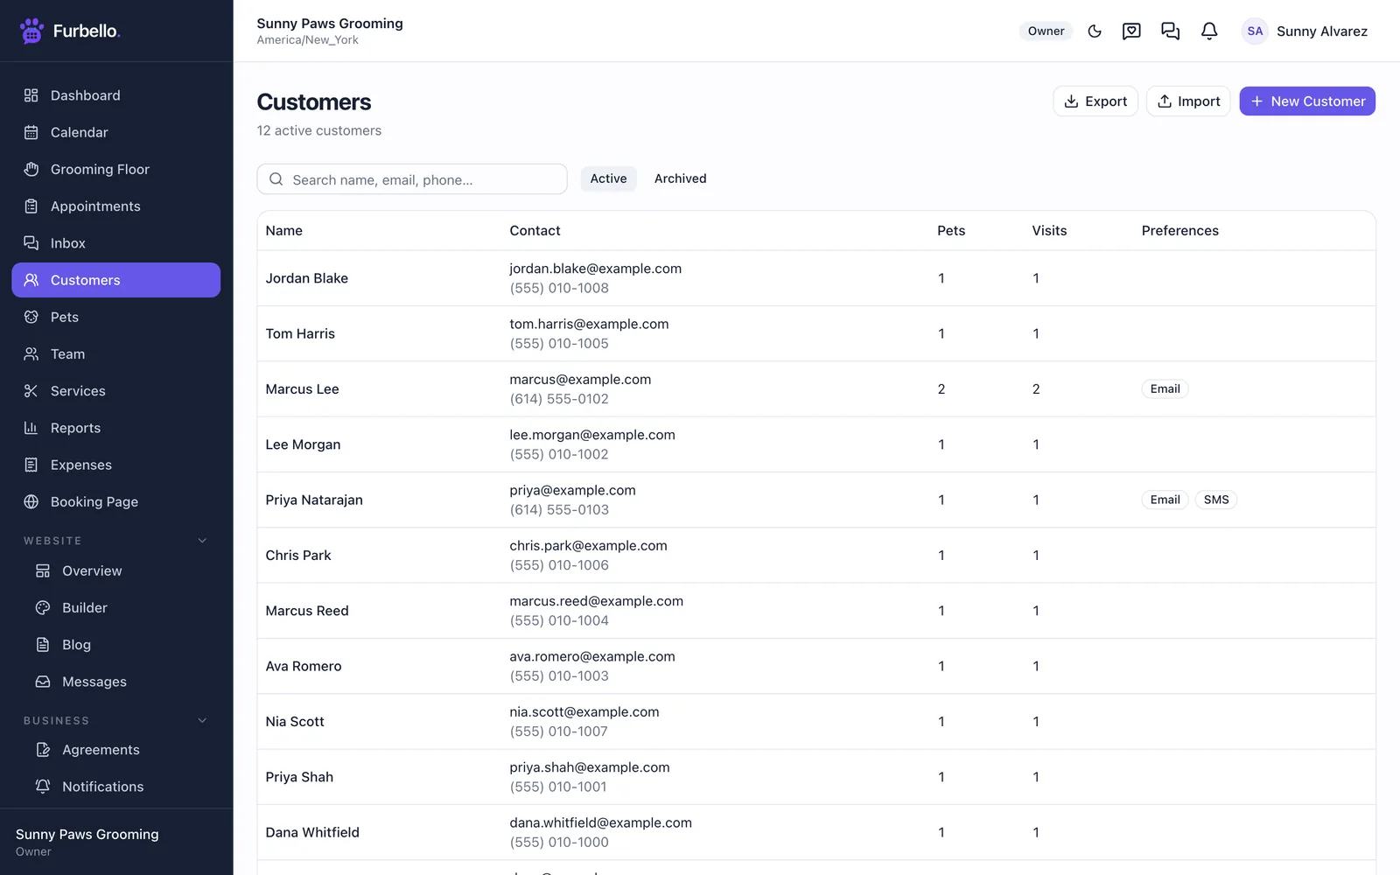The image size is (1400, 875).
Task: Switch to the Archived tab
Action: point(680,178)
